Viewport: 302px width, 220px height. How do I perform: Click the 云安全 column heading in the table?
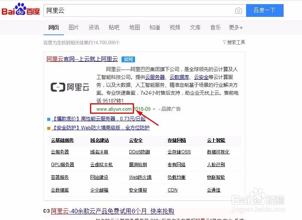pyautogui.click(x=136, y=140)
